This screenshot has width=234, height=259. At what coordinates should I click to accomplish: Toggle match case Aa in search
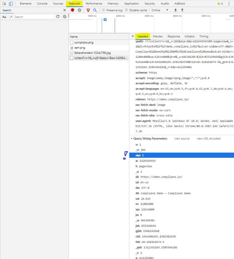(4, 17)
